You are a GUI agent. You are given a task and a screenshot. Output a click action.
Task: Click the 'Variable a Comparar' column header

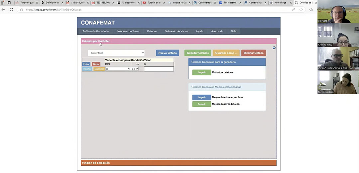[118, 60]
